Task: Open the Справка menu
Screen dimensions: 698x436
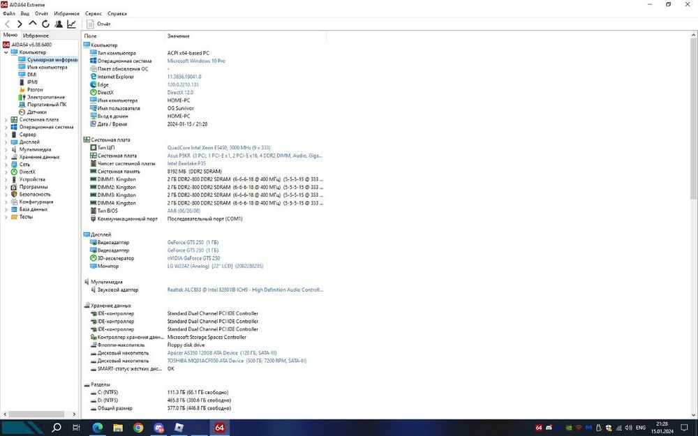Action: pos(117,13)
